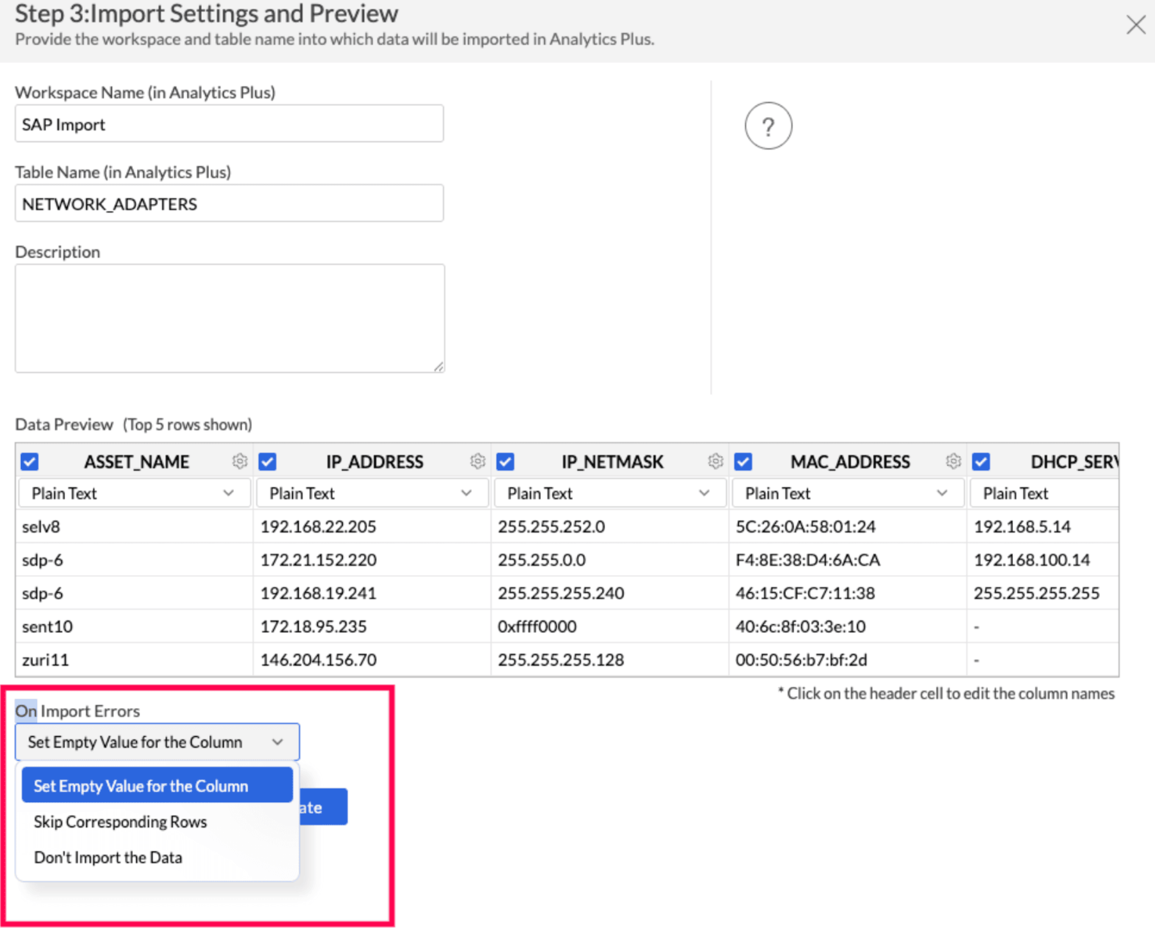
Task: Disable the DHCP_SERVER column checkbox
Action: tap(980, 462)
